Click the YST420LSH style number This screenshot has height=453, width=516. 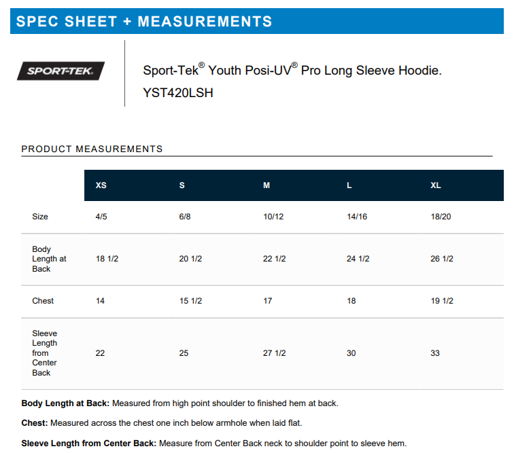(x=178, y=93)
